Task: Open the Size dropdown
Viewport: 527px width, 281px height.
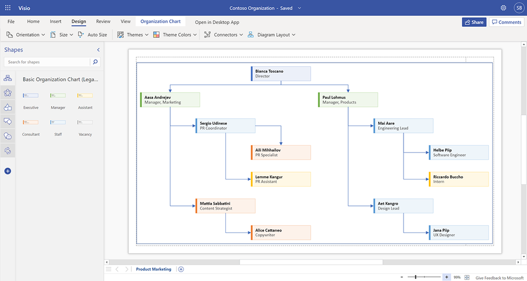Action: pos(62,35)
